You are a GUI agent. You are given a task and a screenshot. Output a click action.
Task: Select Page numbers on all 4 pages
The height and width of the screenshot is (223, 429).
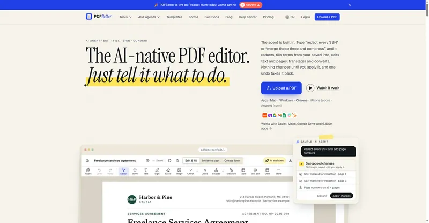pyautogui.click(x=326, y=188)
